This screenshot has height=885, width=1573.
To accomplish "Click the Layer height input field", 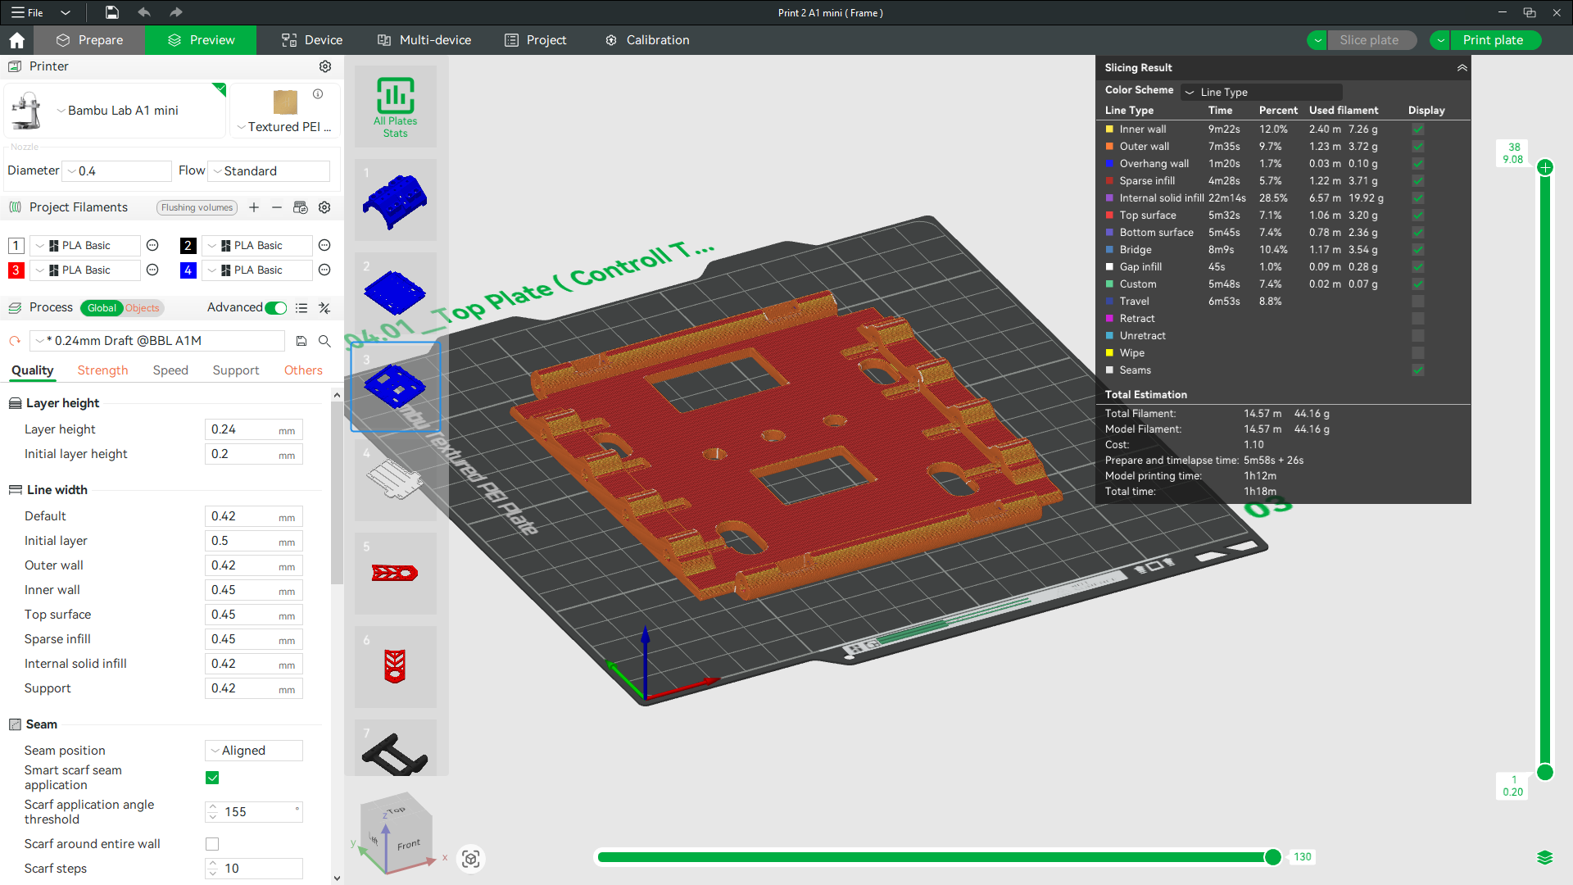I will [x=254, y=429].
